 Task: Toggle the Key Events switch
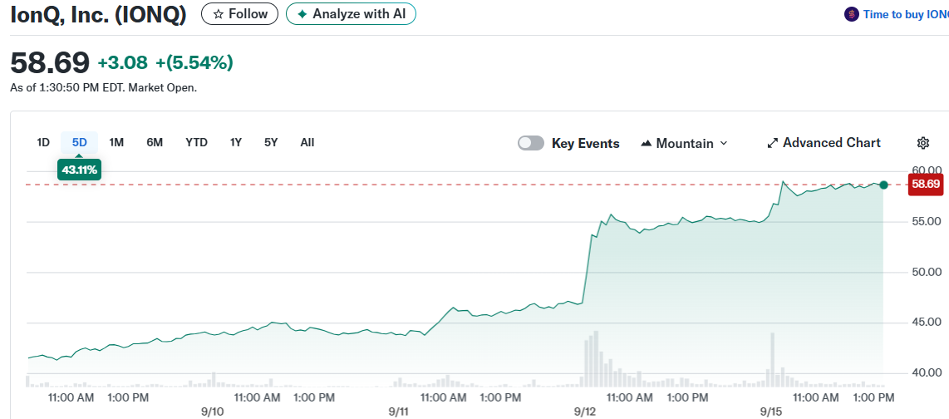531,144
